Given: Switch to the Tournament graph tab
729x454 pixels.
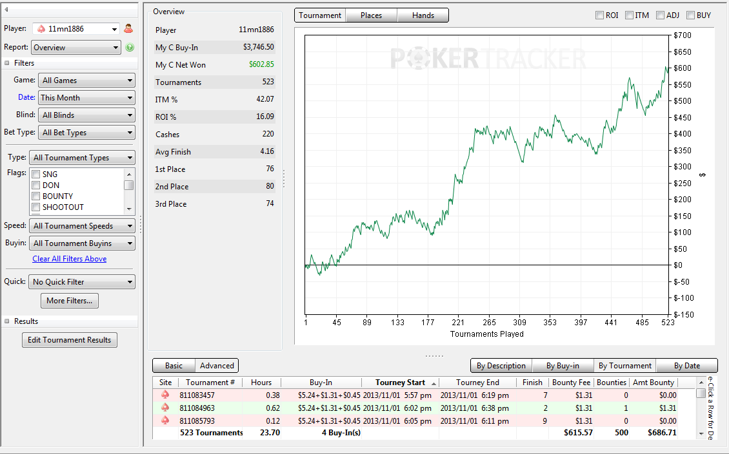Looking at the screenshot, I should click(321, 15).
